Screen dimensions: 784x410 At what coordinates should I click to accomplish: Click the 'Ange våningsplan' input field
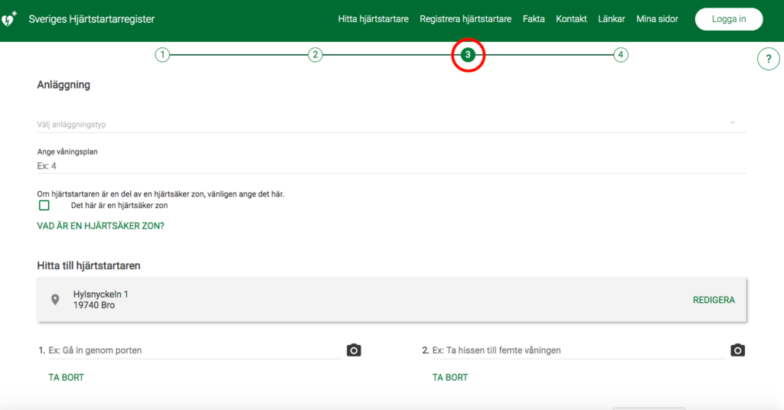383,166
